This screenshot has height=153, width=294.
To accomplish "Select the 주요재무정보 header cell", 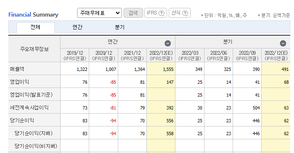I will coord(34,49).
